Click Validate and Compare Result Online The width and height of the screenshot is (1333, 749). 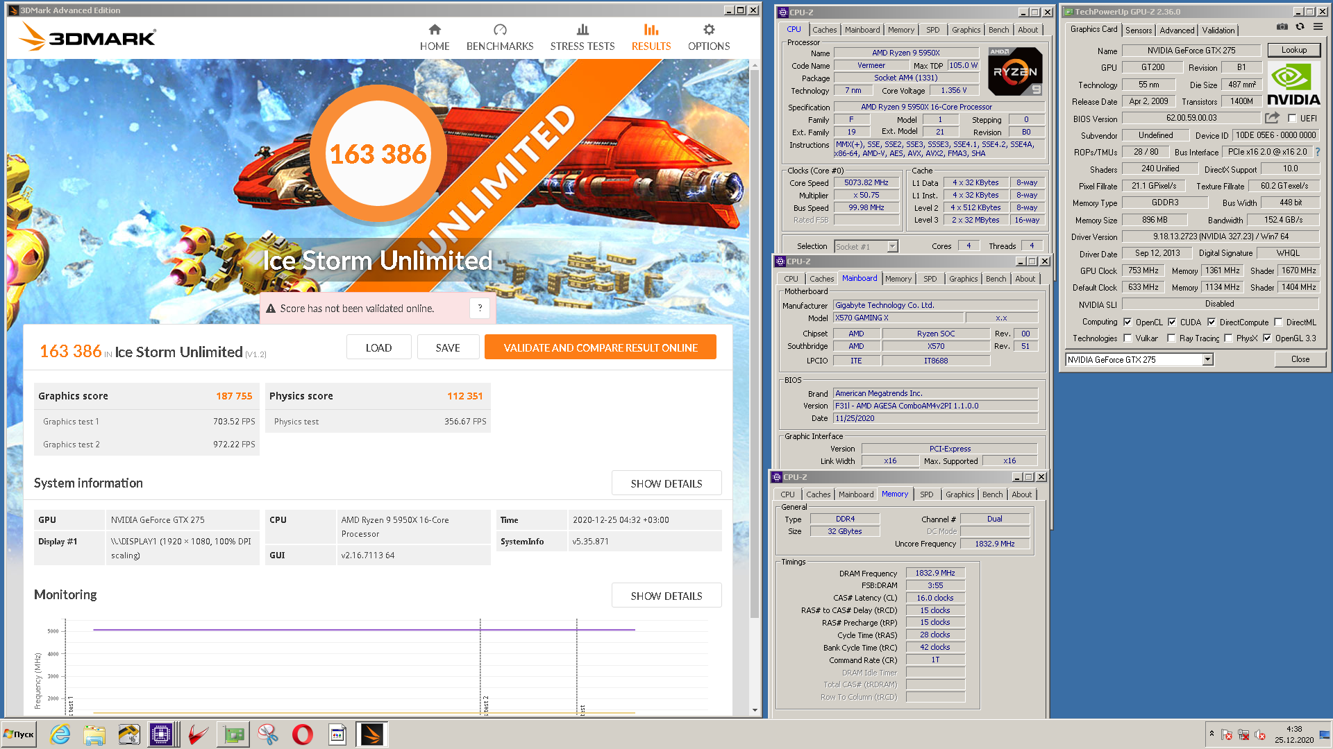click(x=601, y=347)
